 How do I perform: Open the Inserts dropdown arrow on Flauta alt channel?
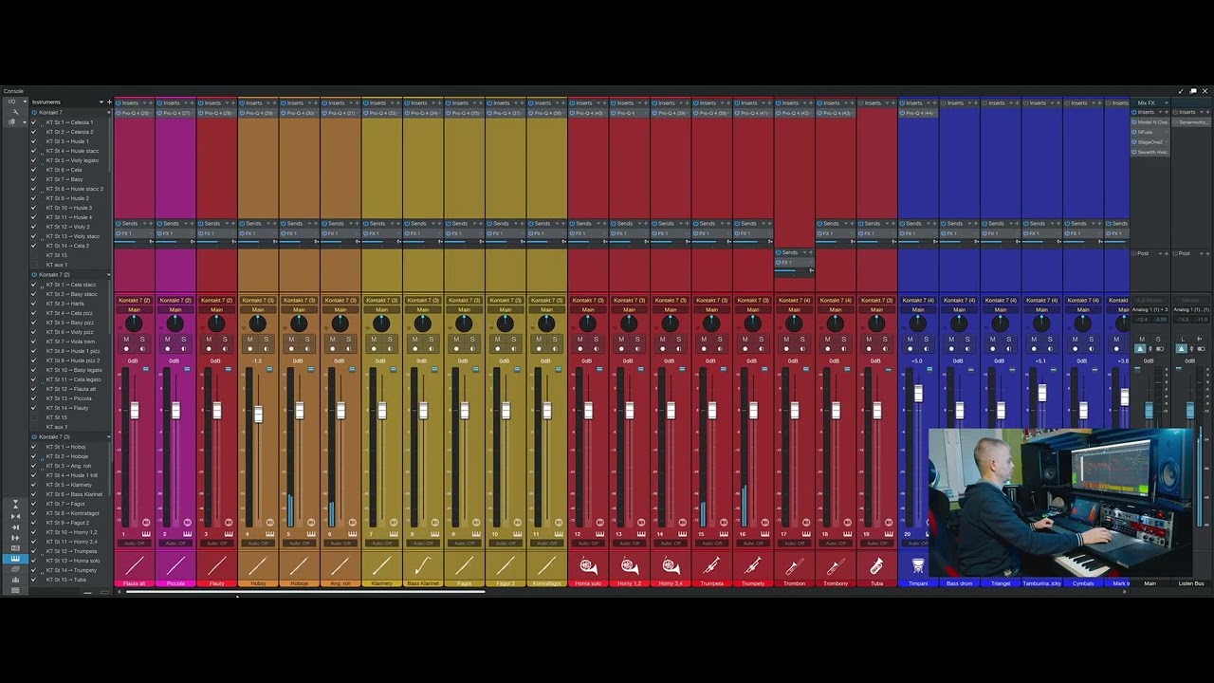143,102
